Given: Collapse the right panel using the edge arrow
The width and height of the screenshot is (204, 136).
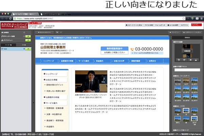Looking at the screenshot, I should pyautogui.click(x=170, y=102).
